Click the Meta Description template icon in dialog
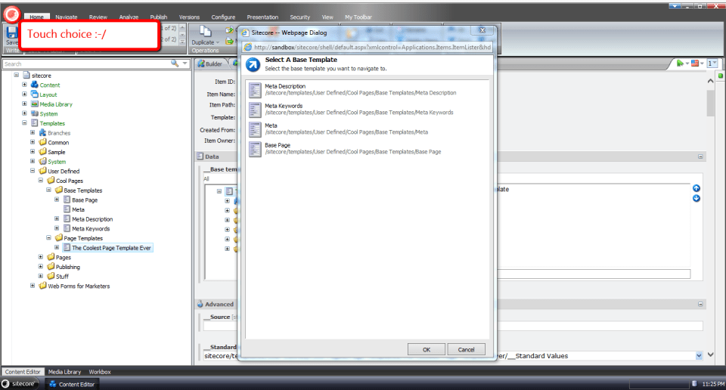Screen dimensions: 726x390 click(255, 90)
